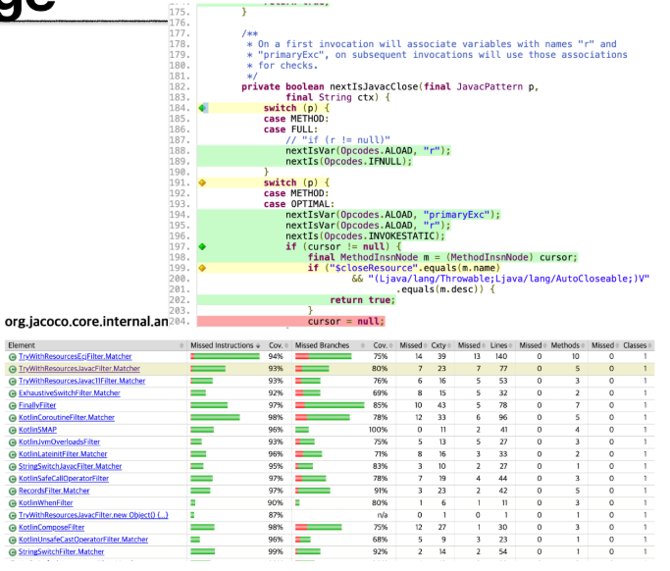Image resolution: width=670 pixels, height=571 pixels.
Task: Click the yellow branch diamond on line 191
Action: [202, 182]
